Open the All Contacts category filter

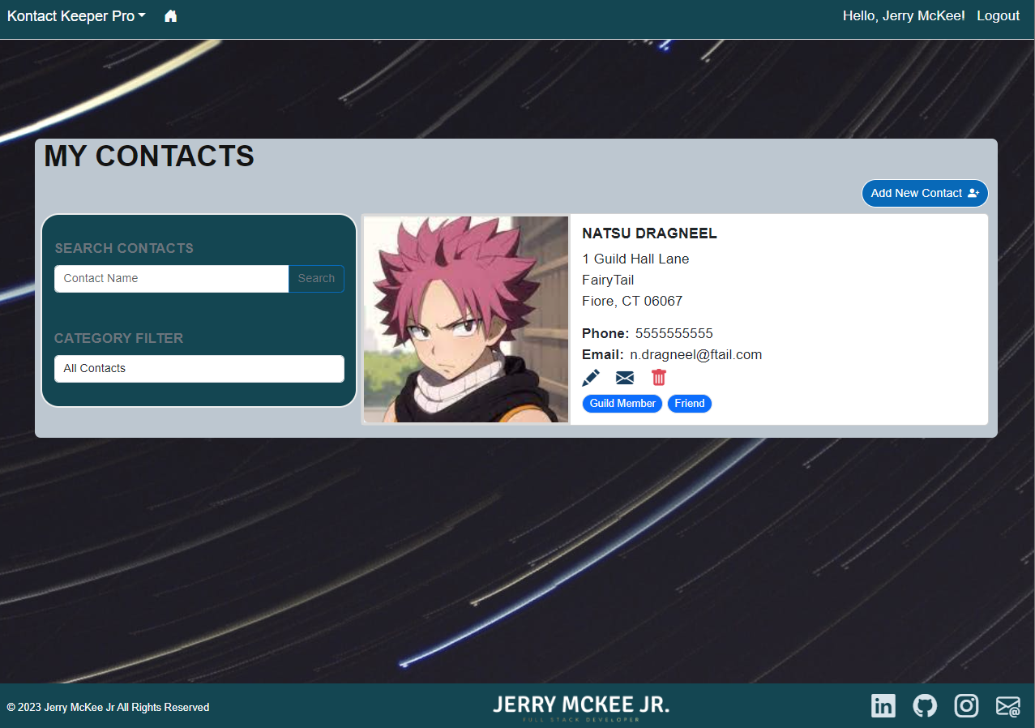[x=199, y=369]
